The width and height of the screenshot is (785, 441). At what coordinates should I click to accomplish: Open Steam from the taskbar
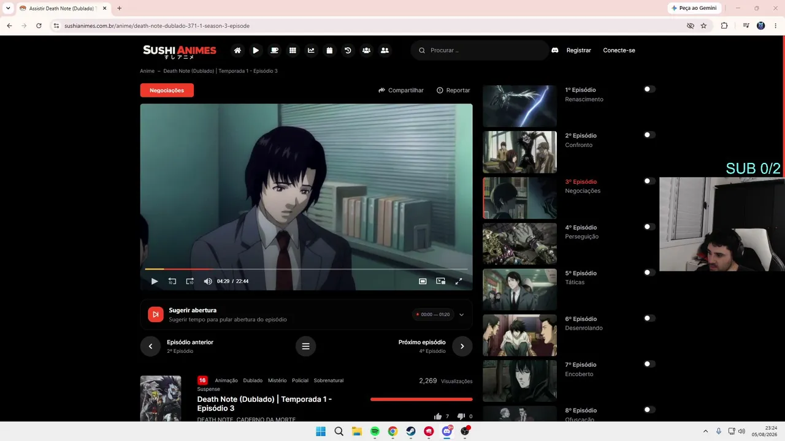click(411, 431)
